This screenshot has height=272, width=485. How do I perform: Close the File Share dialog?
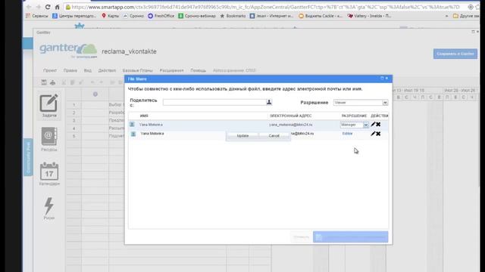pos(386,79)
